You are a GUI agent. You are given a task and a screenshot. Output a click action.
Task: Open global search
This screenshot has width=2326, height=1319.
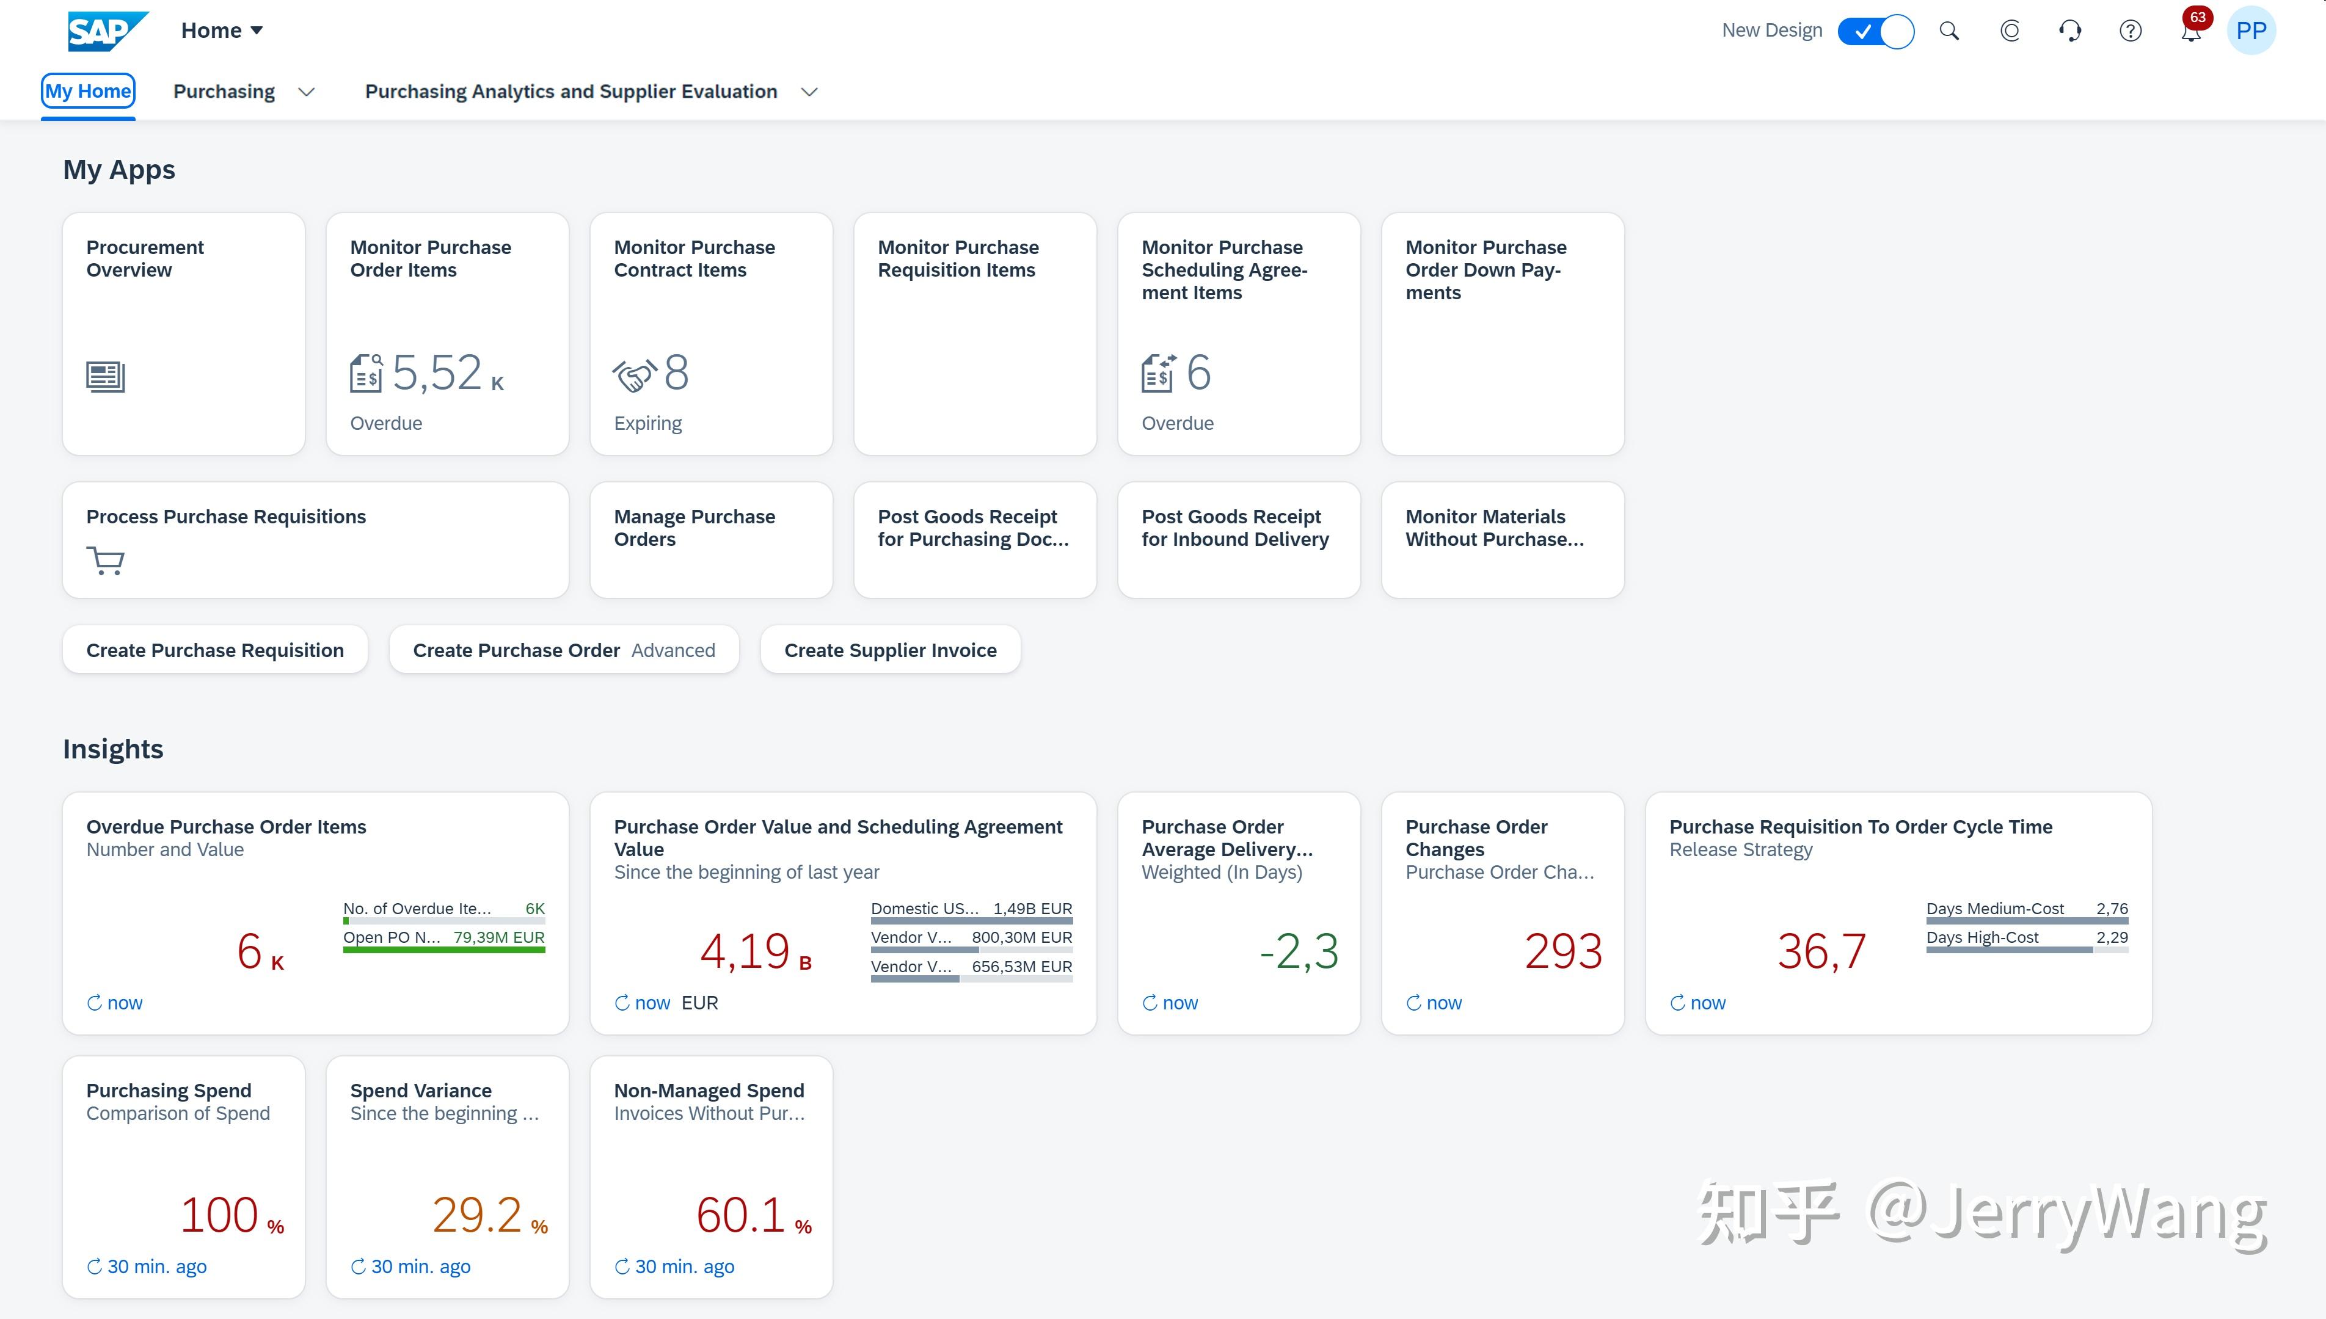[1949, 30]
